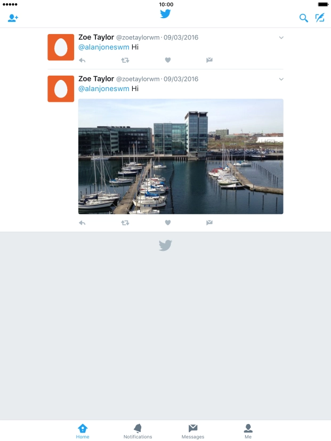Expand options chevron on first tweet

pos(281,38)
